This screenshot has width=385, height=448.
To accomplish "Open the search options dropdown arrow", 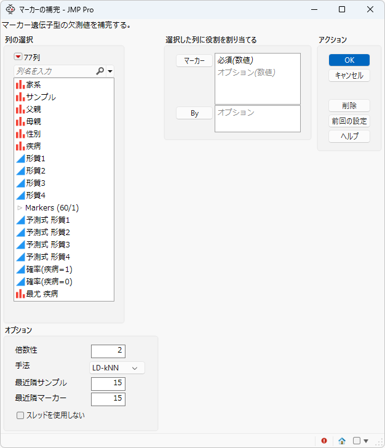I will tap(110, 71).
